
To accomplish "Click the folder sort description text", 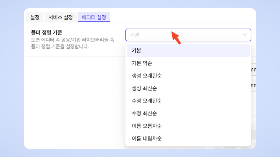I will [x=72, y=43].
